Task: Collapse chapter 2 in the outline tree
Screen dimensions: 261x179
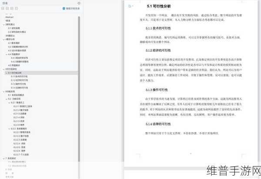Action: point(4,25)
